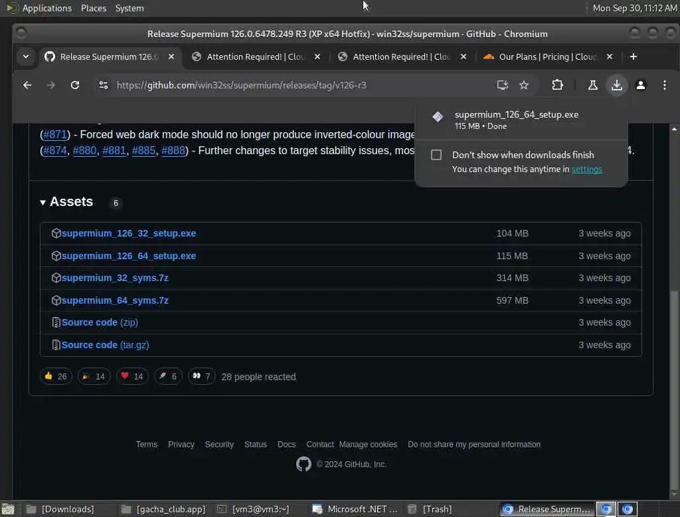Image resolution: width=680 pixels, height=517 pixels.
Task: Switch to the second Attention Required tab
Action: point(403,57)
